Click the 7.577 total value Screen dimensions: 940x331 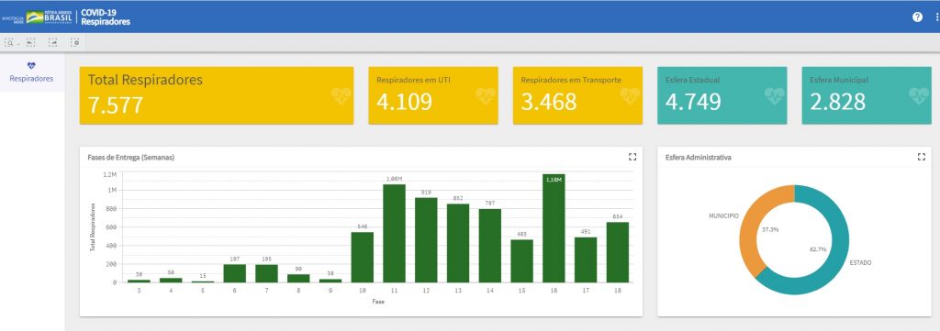click(116, 105)
